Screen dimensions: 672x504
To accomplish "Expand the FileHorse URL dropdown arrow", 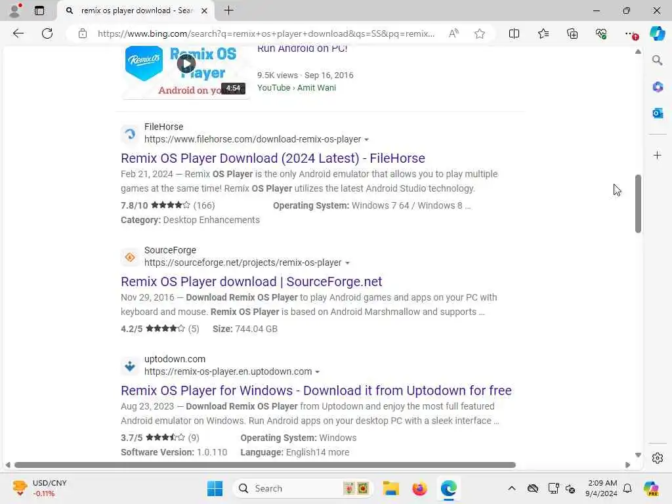I will (x=366, y=140).
